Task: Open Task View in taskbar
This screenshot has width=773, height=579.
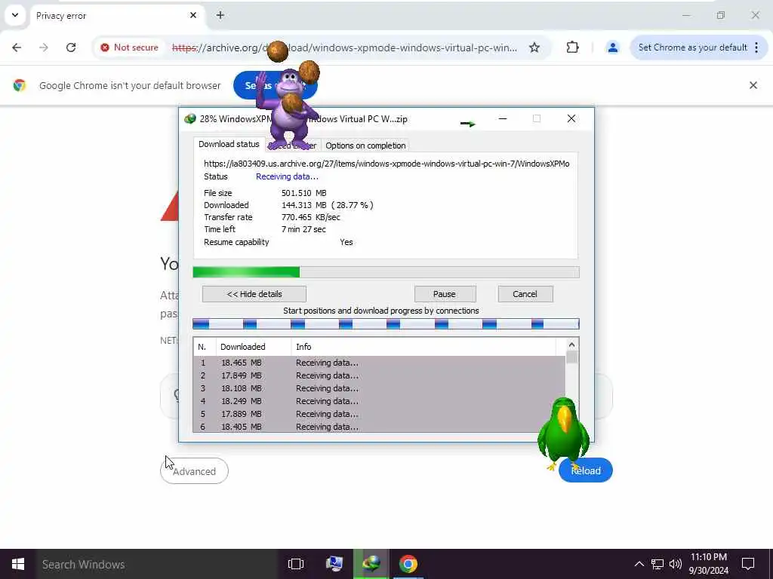Action: [x=296, y=564]
